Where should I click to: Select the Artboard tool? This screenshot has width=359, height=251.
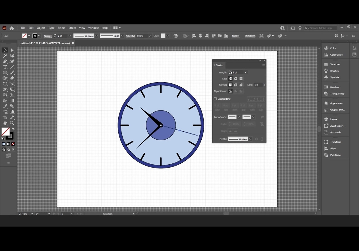tap(5, 117)
